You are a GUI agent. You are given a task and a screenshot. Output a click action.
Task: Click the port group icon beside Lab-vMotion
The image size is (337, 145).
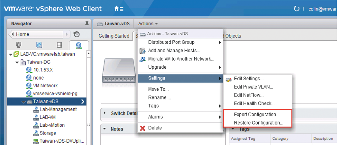coord(36,125)
